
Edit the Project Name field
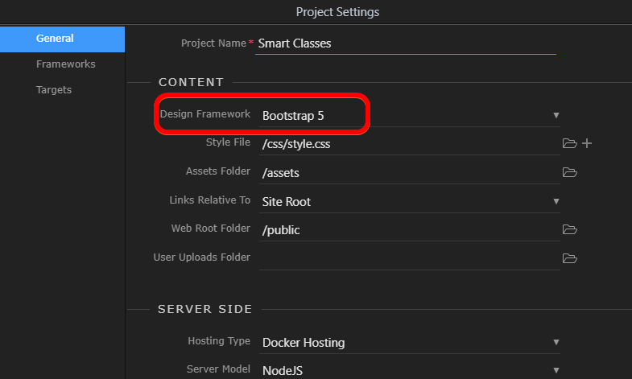coord(406,43)
